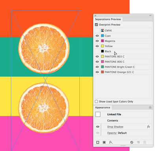
Task: Select the PANTONE Orange 021 C label
Action: pyautogui.click(x=119, y=72)
